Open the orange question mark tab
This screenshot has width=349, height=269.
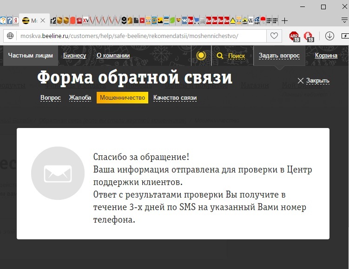tap(3, 21)
